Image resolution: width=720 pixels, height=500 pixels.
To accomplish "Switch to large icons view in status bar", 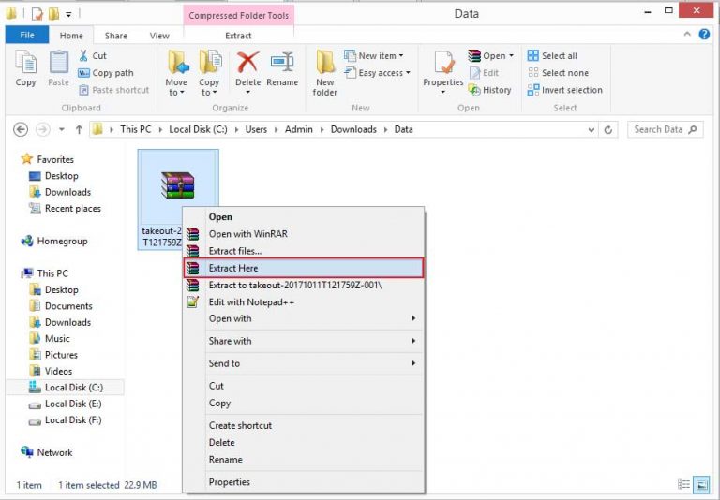I will point(701,484).
